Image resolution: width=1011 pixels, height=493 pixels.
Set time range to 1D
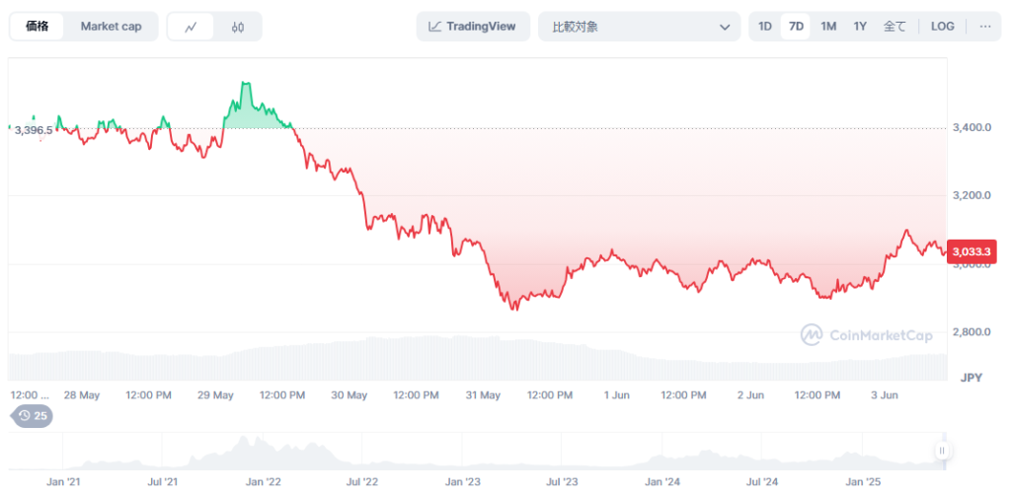tap(764, 27)
